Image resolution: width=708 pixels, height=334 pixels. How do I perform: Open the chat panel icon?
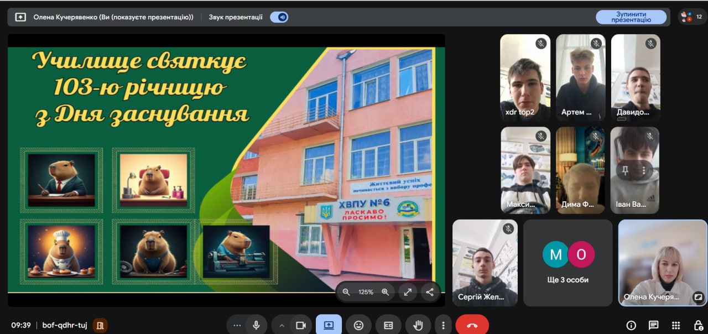653,325
